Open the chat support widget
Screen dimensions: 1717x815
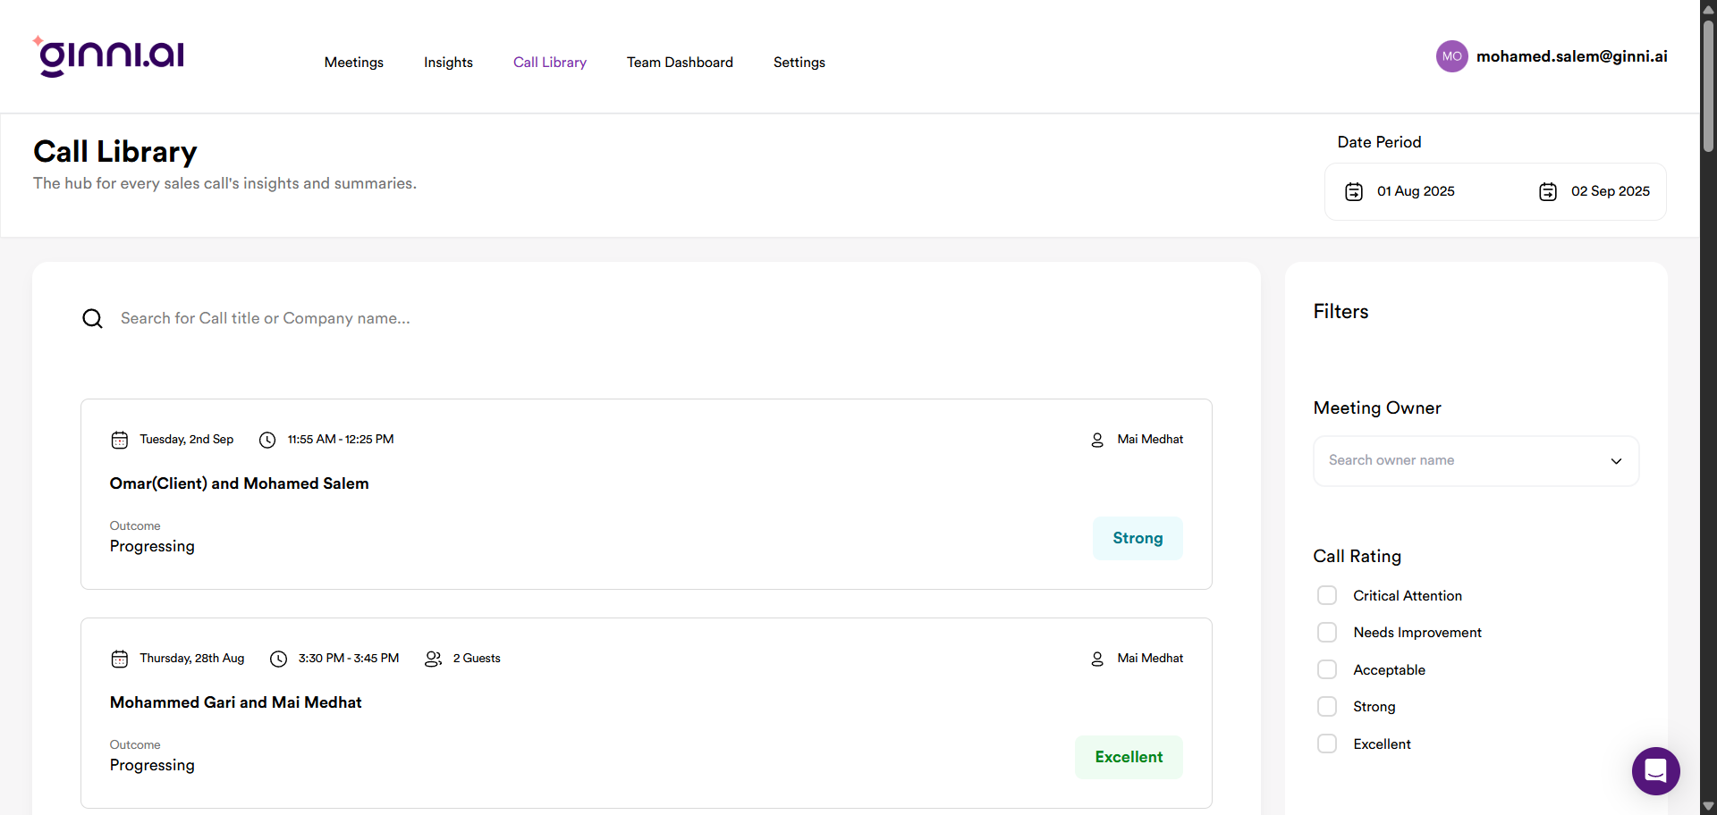pos(1655,770)
